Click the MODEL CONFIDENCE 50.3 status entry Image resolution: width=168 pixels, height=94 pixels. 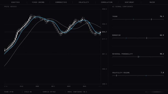coord(77,92)
